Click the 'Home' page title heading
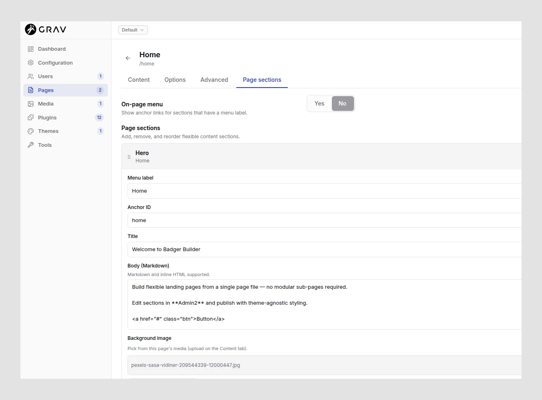 (x=150, y=55)
